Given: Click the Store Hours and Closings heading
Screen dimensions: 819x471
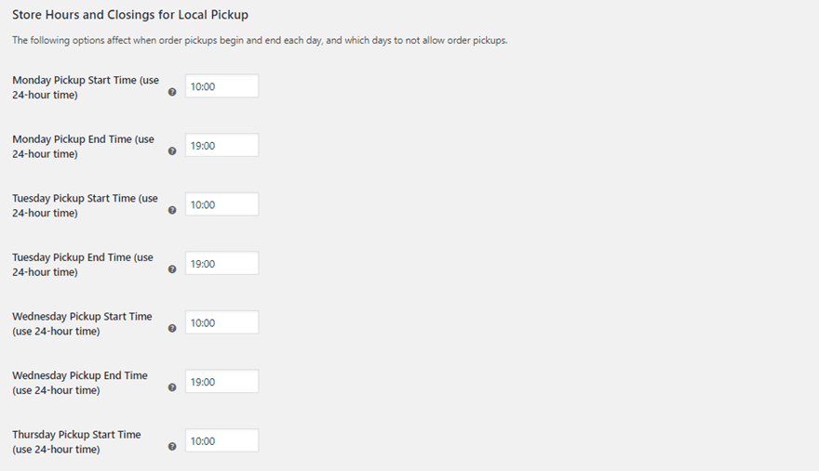Looking at the screenshot, I should pos(130,15).
